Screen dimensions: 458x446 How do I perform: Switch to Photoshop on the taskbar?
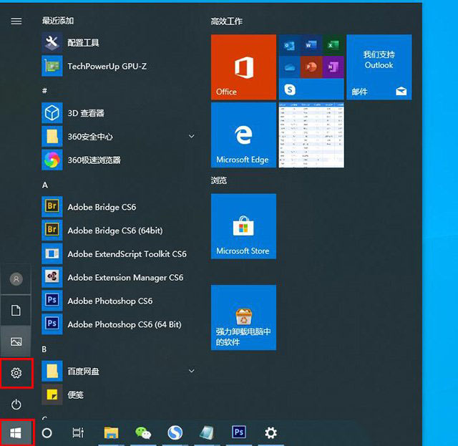pyautogui.click(x=239, y=432)
